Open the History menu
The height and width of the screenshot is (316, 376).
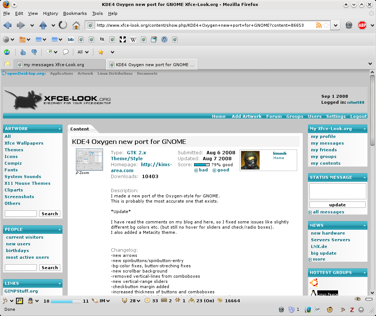(51, 13)
